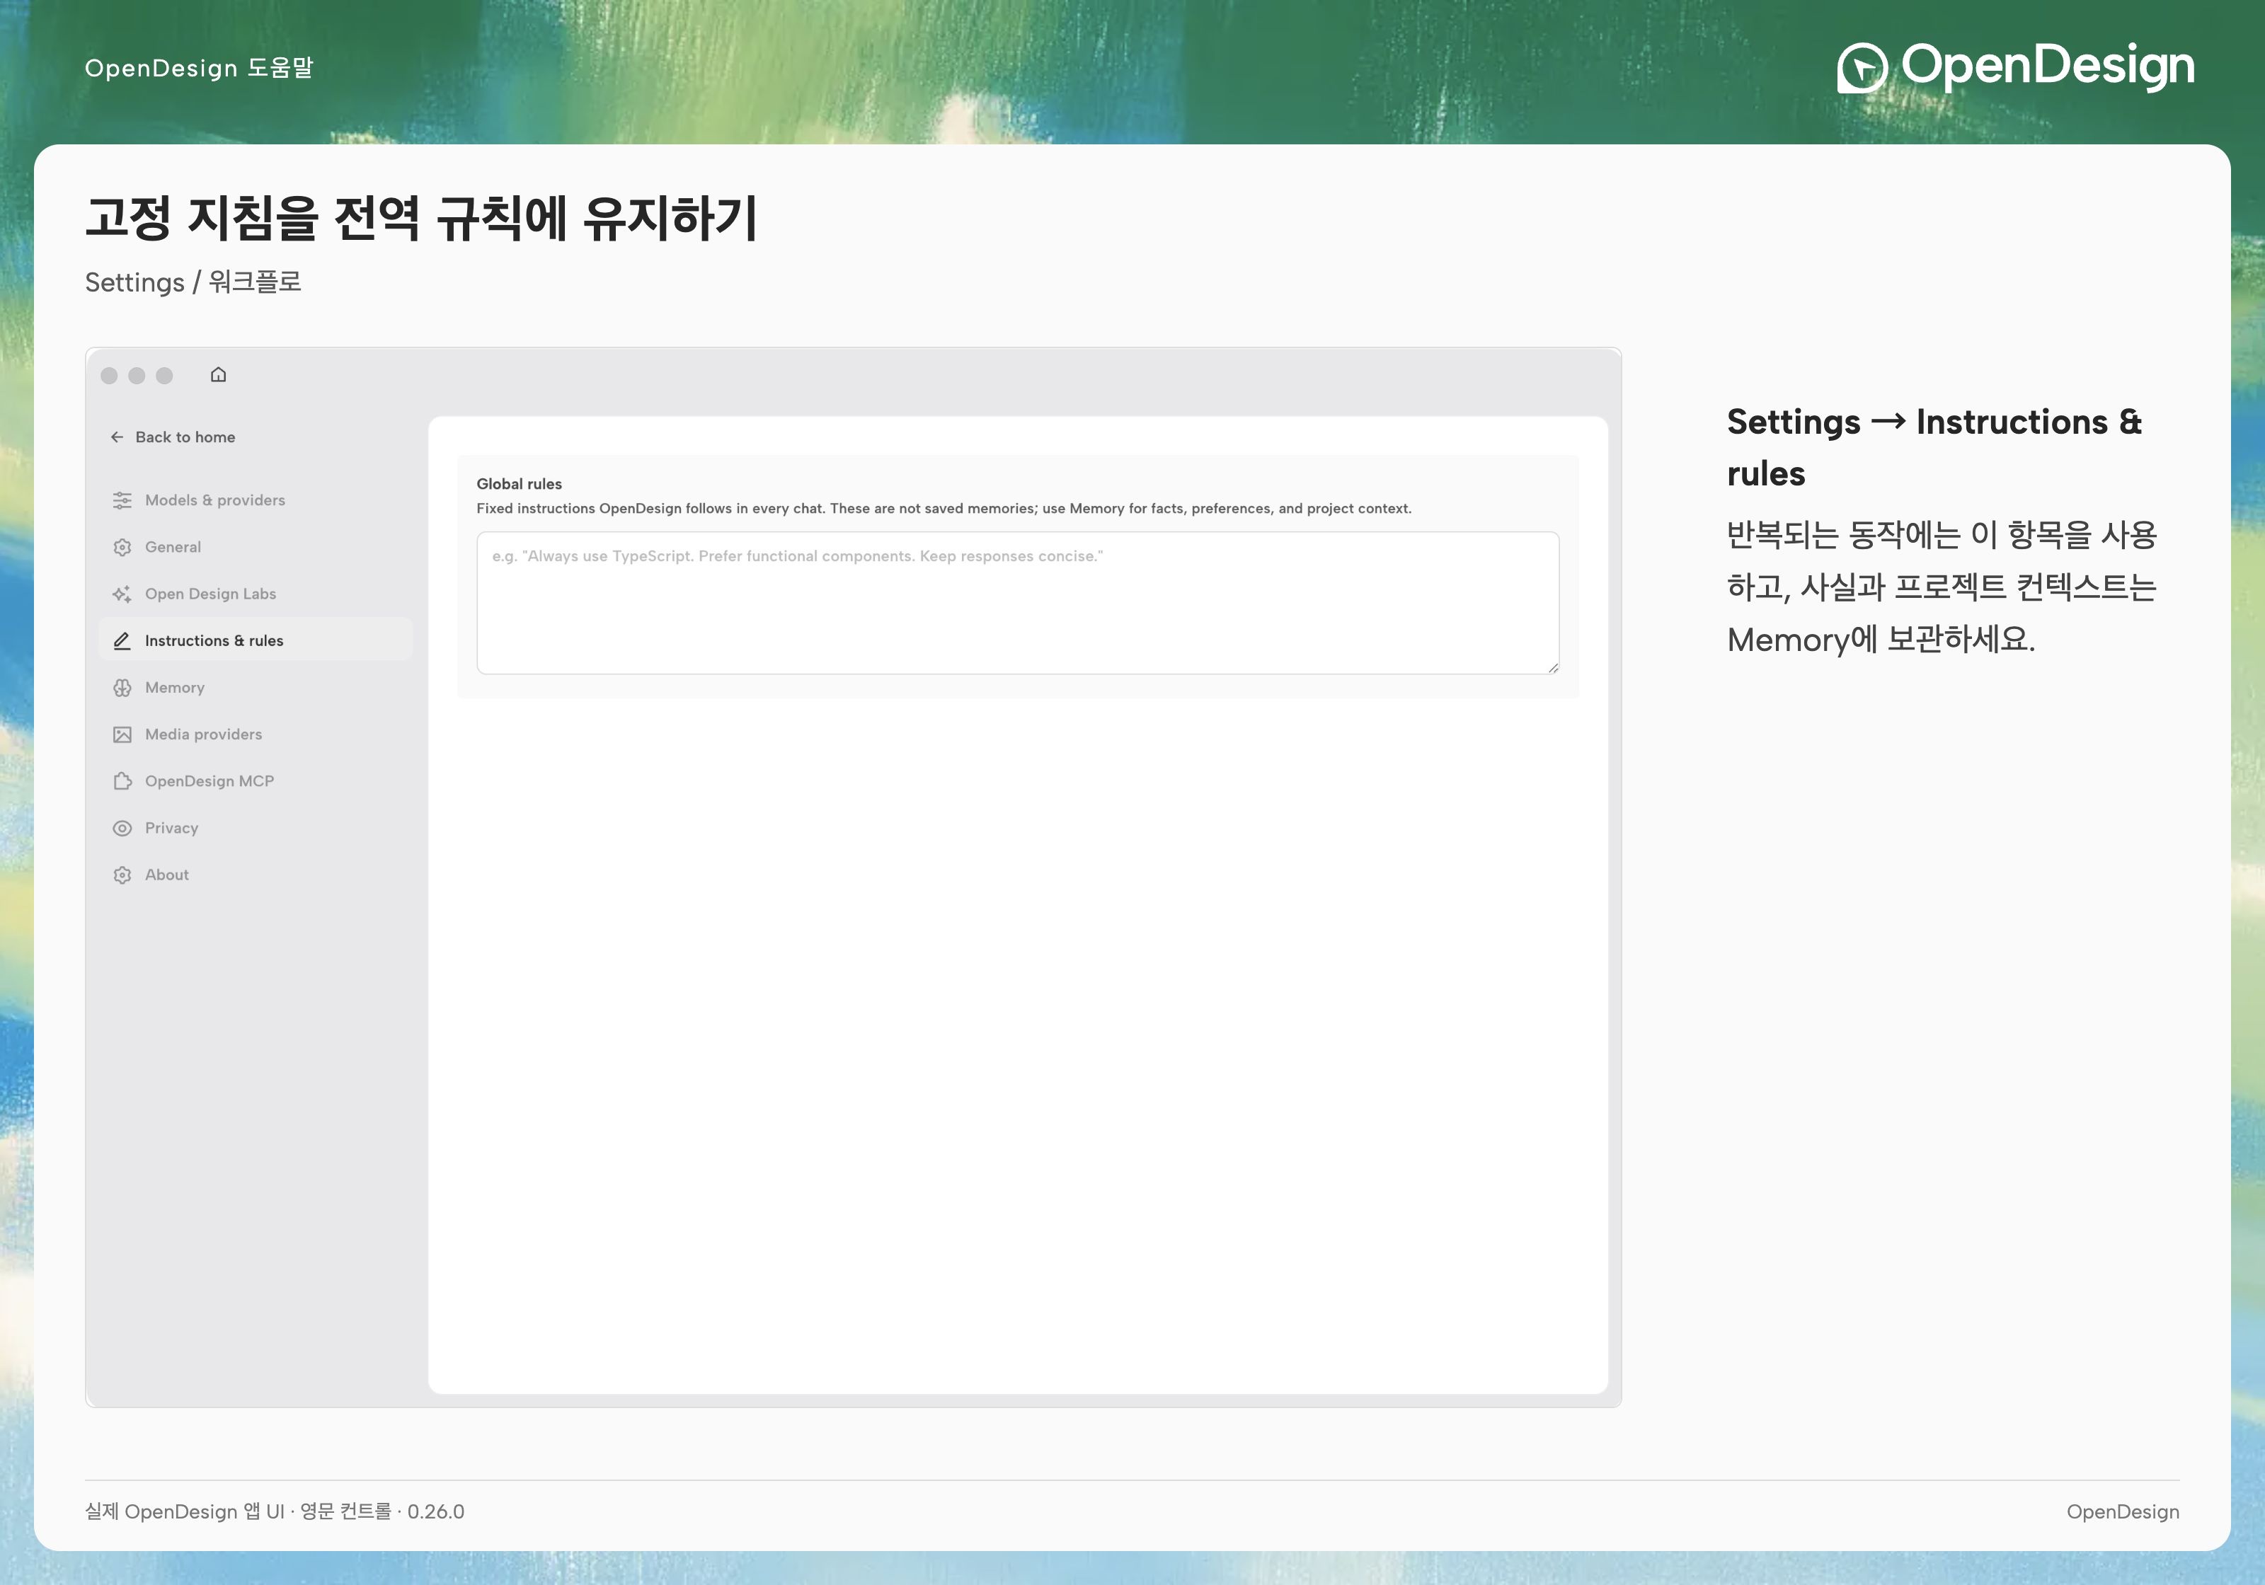Click the Models & providers sliders icon
The image size is (2265, 1585).
click(x=122, y=500)
